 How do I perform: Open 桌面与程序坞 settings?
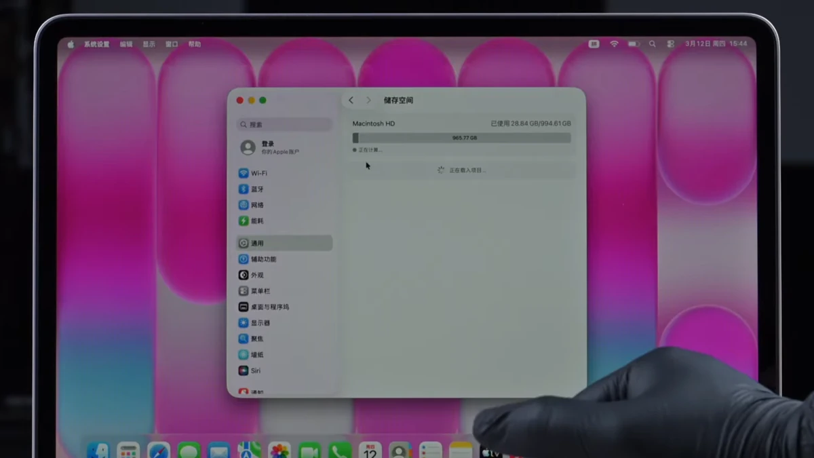[284, 307]
